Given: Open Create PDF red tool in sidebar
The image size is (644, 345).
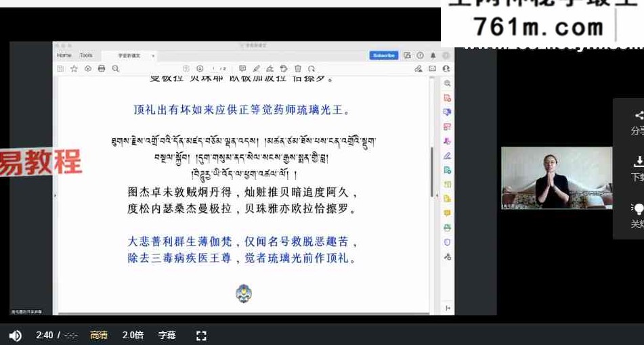Looking at the screenshot, I should click(x=447, y=97).
